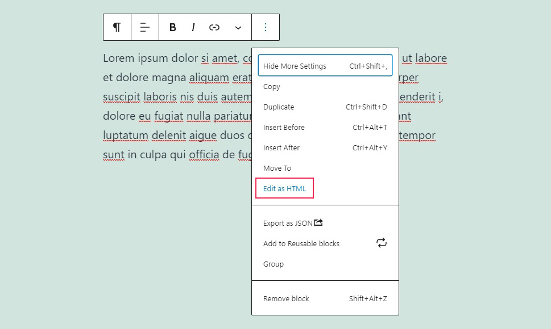This screenshot has width=551, height=329.
Task: Click the sync icon next to Add to Reusable blocks
Action: click(x=382, y=243)
